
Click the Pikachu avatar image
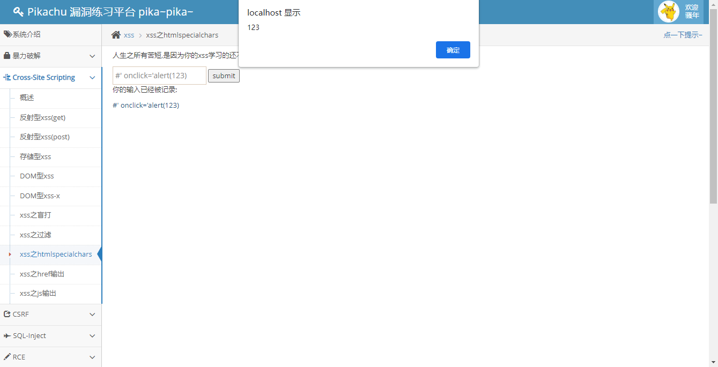coord(668,12)
